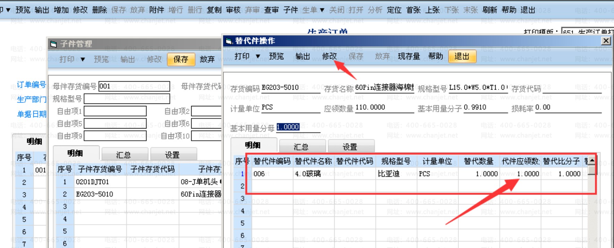
Task: Click 增加 in the main toolbar
Action: coord(61,10)
